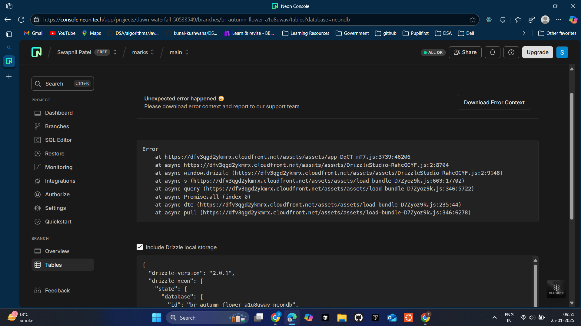
Task: Click Download Error Context
Action: [494, 103]
